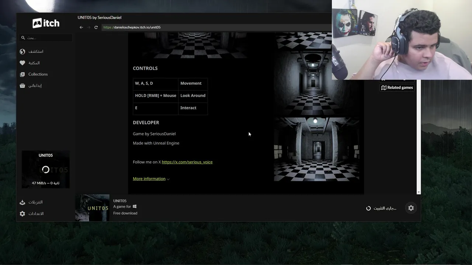472x265 pixels.
Task: Click the page vertical scrollbar
Action: pyautogui.click(x=418, y=134)
